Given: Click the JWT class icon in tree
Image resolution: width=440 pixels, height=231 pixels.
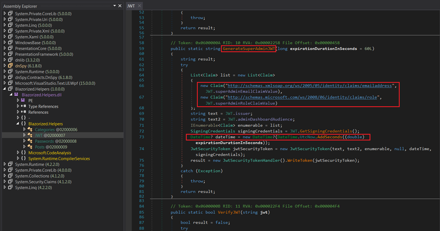Looking at the screenshot, I should (30, 135).
